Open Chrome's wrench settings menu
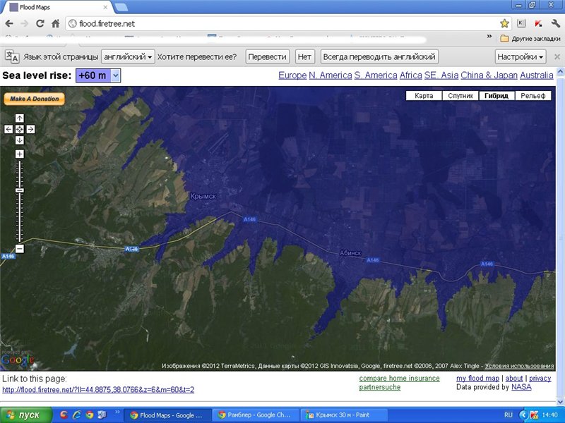The image size is (565, 423). click(x=555, y=23)
